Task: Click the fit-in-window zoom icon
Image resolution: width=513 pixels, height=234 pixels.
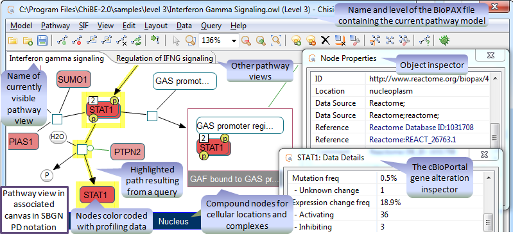Action: click(277, 40)
